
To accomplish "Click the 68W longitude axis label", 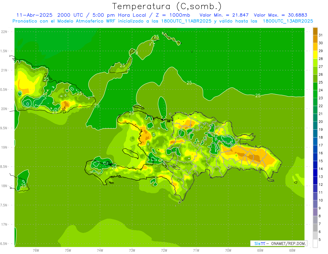I will pos(292,250).
